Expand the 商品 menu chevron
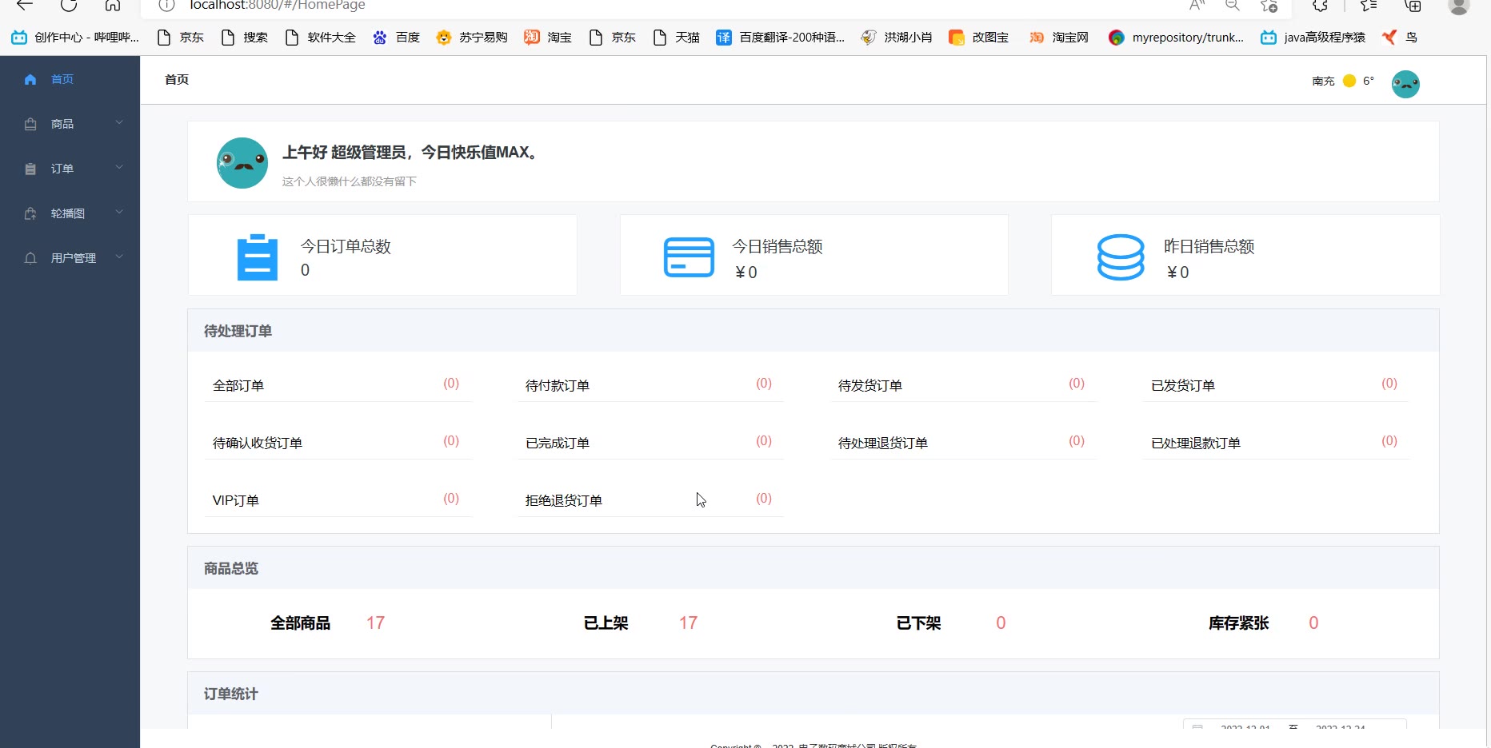The height and width of the screenshot is (748, 1491). tap(119, 123)
